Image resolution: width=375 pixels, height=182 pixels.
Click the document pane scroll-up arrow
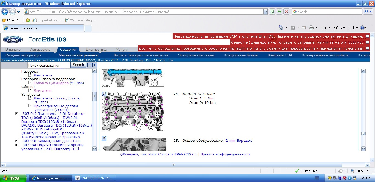363,71
